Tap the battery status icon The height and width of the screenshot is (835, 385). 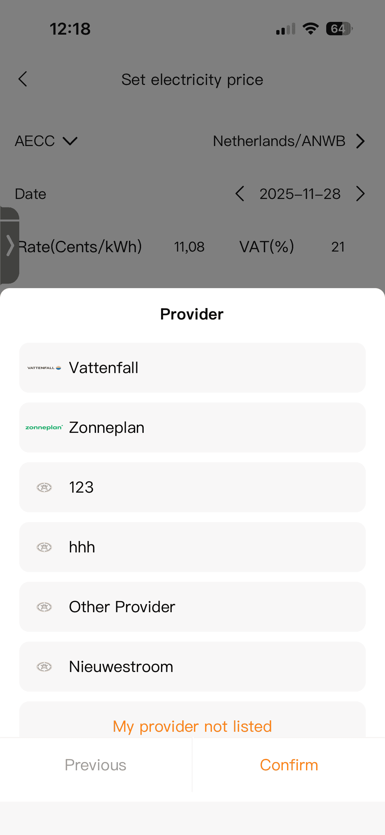point(339,29)
